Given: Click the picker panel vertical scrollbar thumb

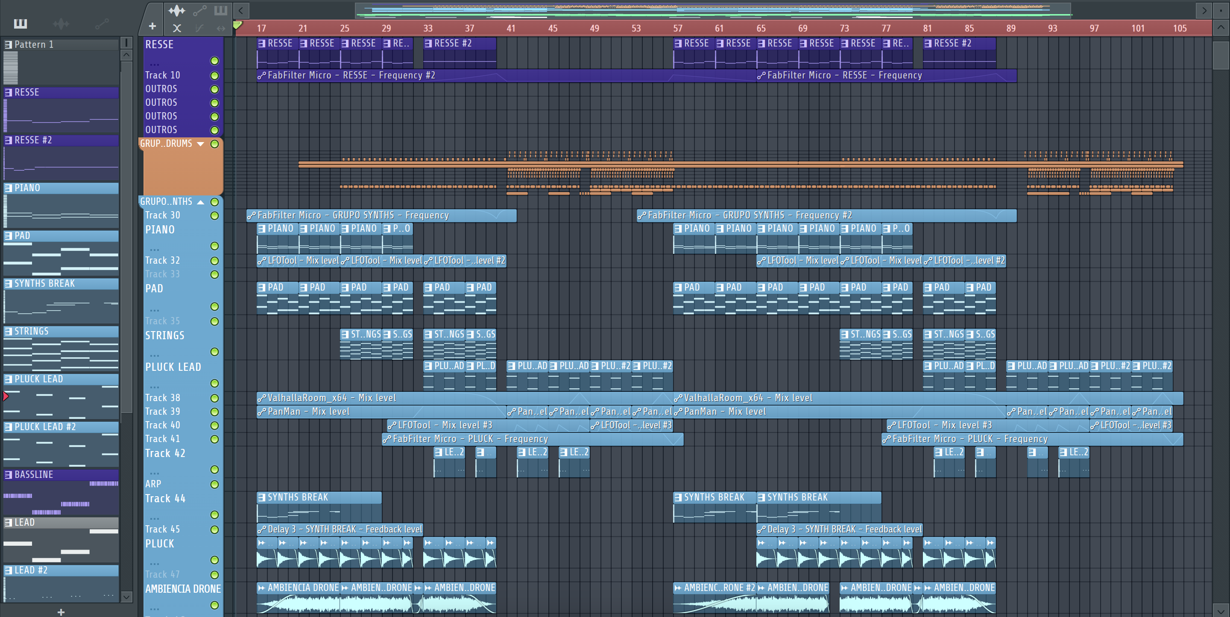Looking at the screenshot, I should 126,237.
